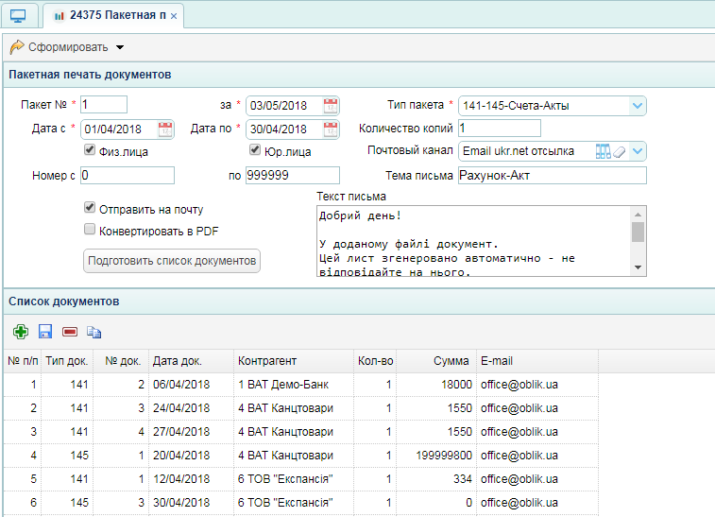
Task: Clear Почтовый канал with eraser icon
Action: (620, 152)
